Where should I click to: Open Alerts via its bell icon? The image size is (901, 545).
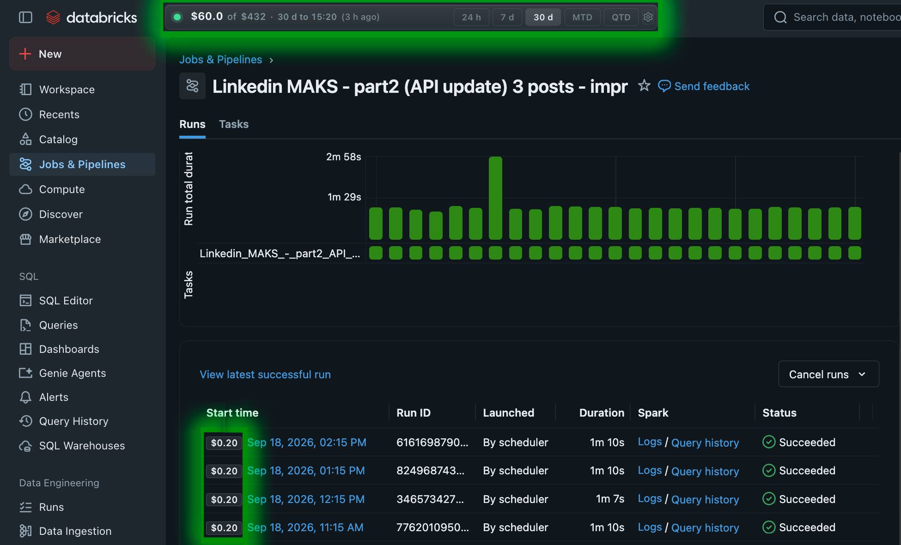(x=25, y=397)
